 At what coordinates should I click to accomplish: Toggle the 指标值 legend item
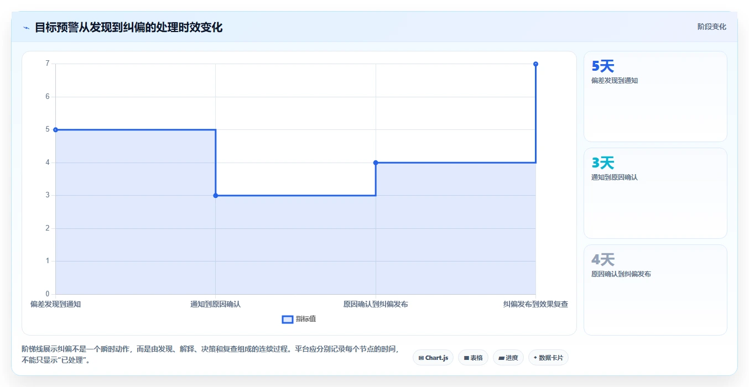(299, 319)
